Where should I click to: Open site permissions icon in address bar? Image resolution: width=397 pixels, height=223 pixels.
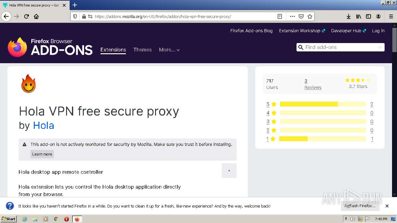tap(90, 16)
